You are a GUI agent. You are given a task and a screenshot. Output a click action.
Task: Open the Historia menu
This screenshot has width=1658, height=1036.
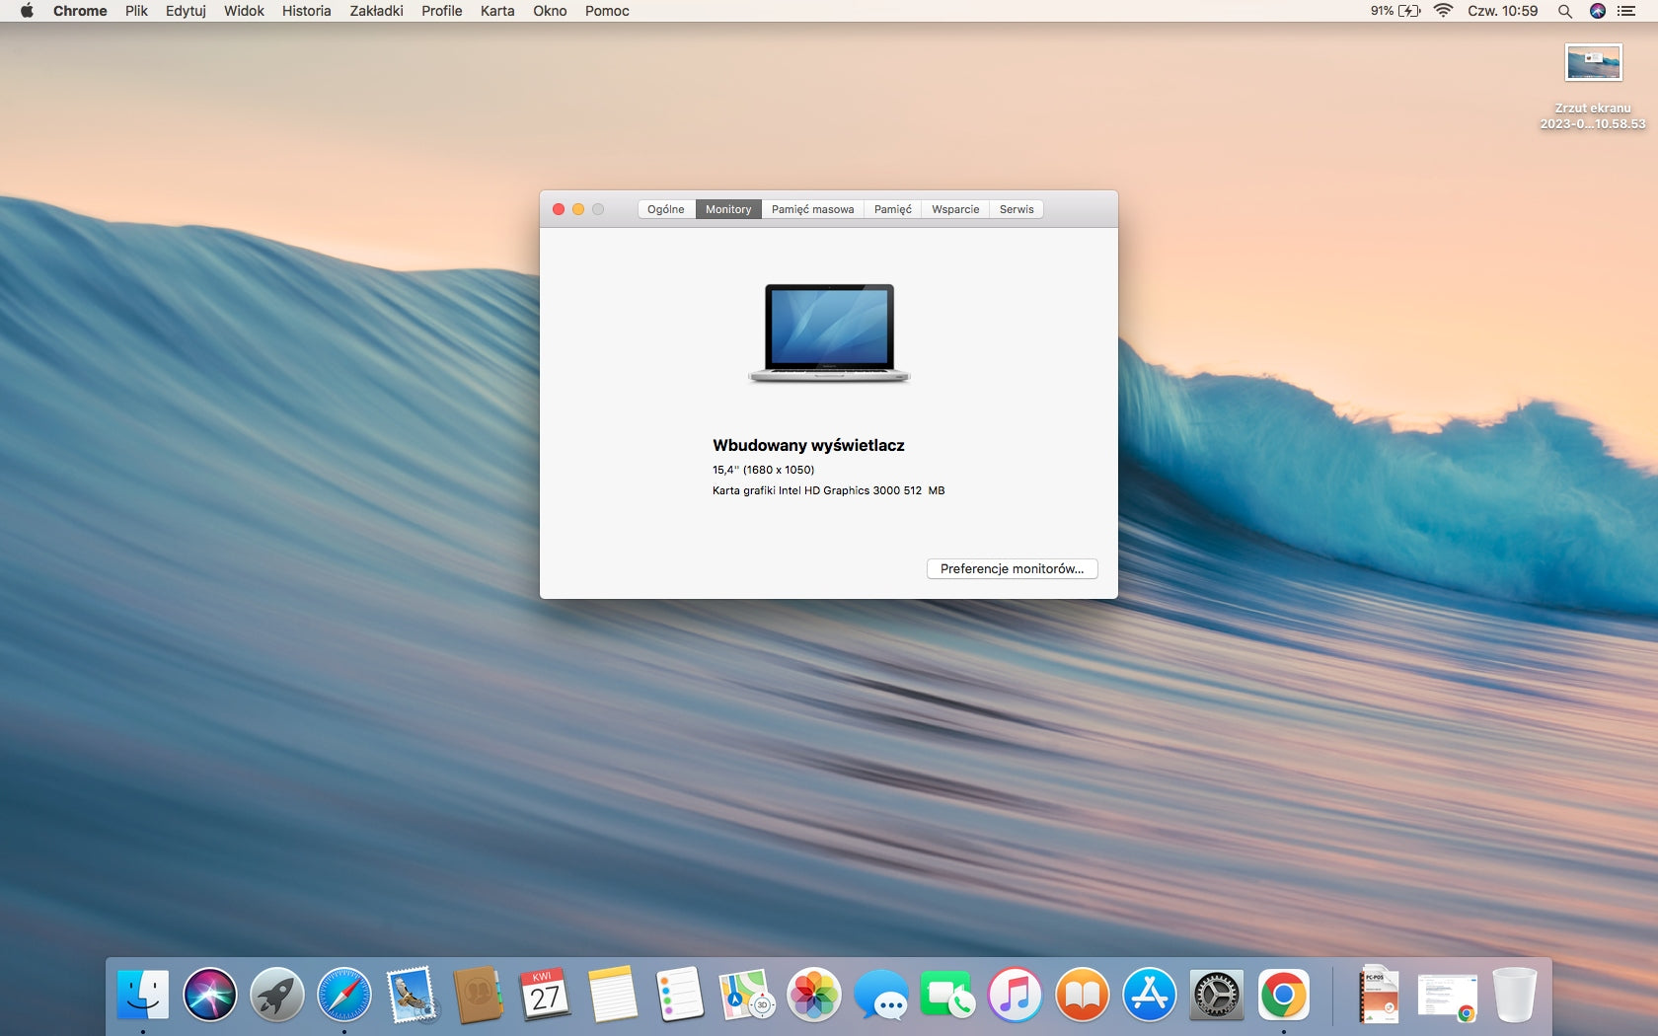306,11
